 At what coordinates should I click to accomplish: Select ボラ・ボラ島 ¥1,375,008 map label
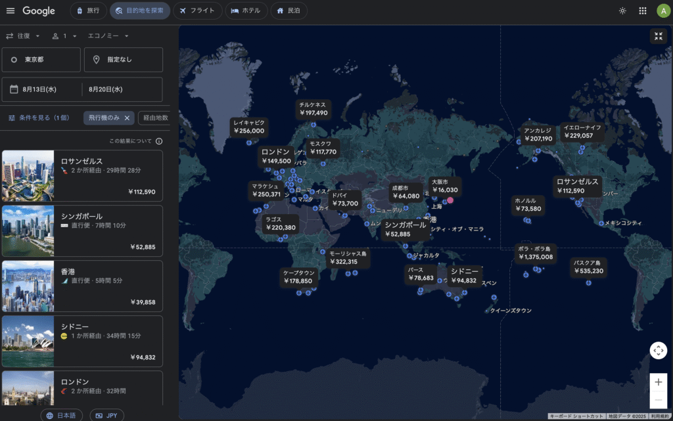(536, 253)
